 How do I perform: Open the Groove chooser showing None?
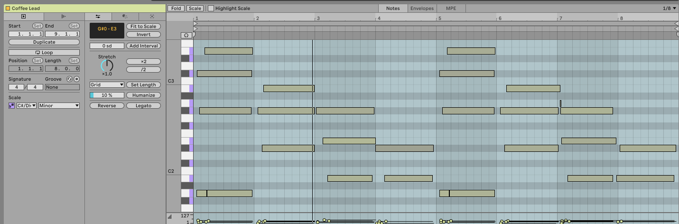click(x=62, y=87)
